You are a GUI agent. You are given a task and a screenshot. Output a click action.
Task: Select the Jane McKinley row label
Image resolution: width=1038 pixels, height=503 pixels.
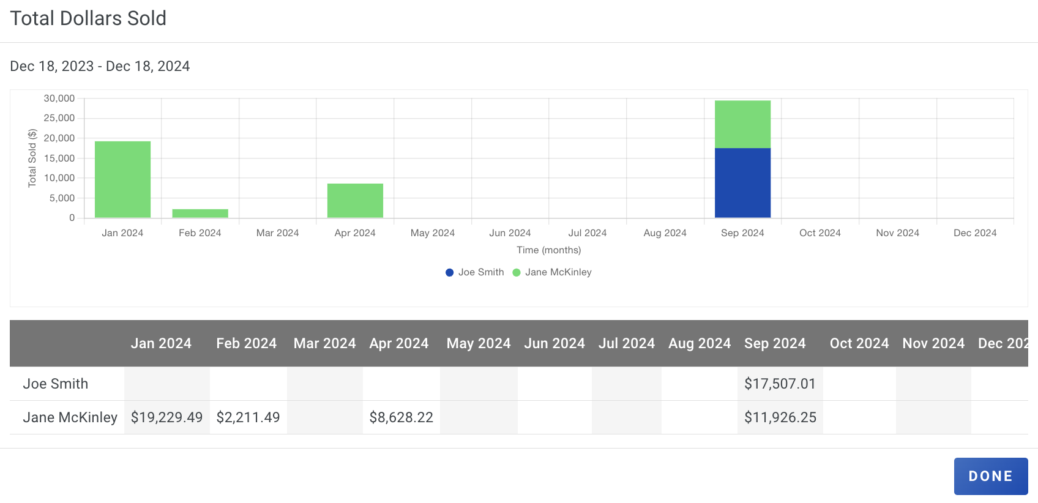click(70, 417)
